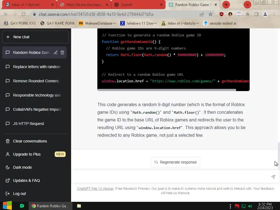Click the share page icon
This screenshot has height=210, width=280.
pos(202,14)
